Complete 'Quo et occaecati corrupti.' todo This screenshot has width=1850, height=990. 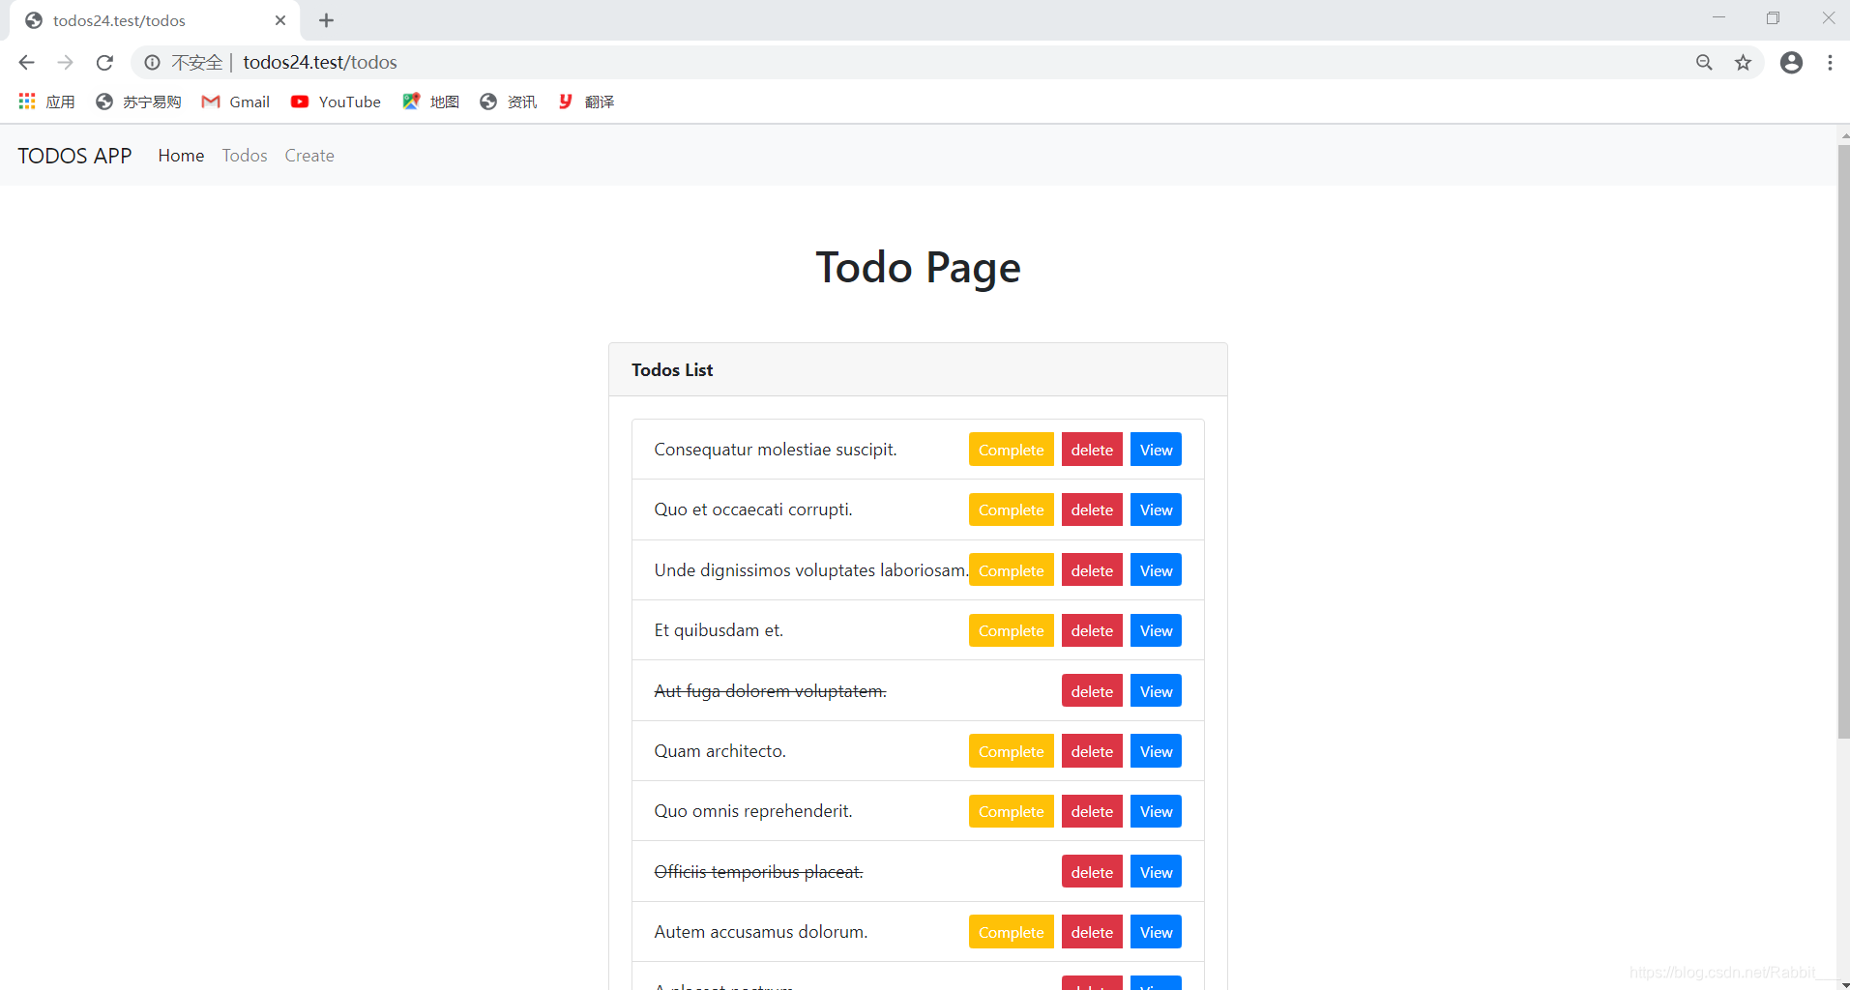point(1011,510)
